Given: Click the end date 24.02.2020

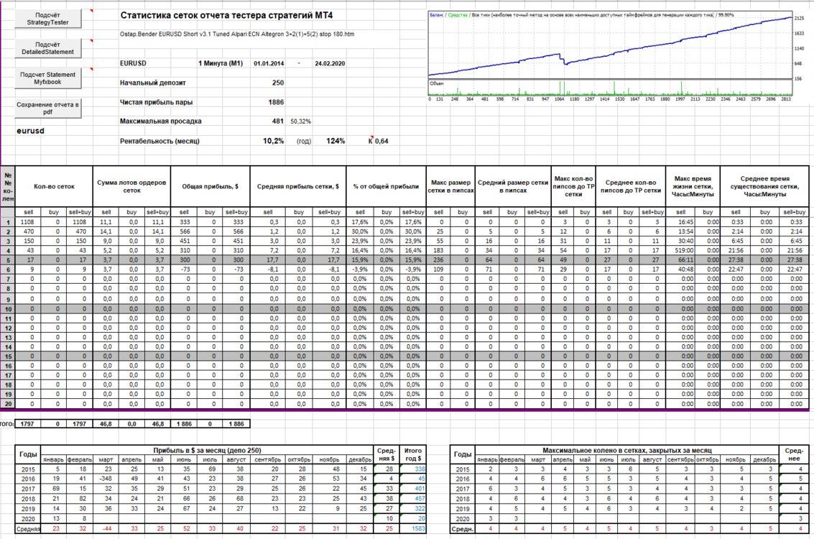Looking at the screenshot, I should click(330, 63).
